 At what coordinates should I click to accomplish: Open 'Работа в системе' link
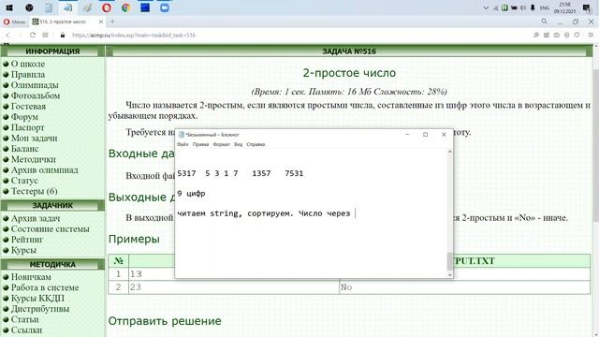(x=45, y=287)
